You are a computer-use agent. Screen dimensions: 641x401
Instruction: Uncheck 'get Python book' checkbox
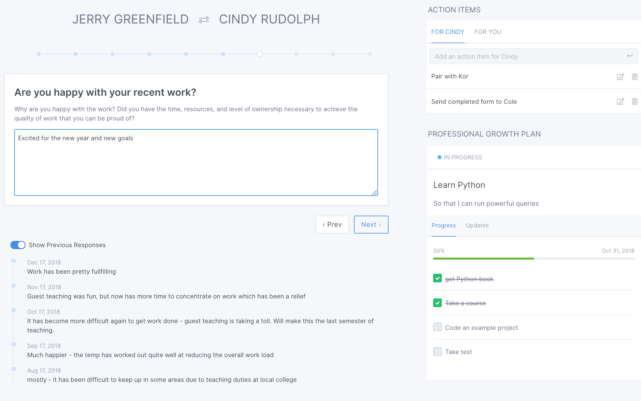[x=437, y=278]
